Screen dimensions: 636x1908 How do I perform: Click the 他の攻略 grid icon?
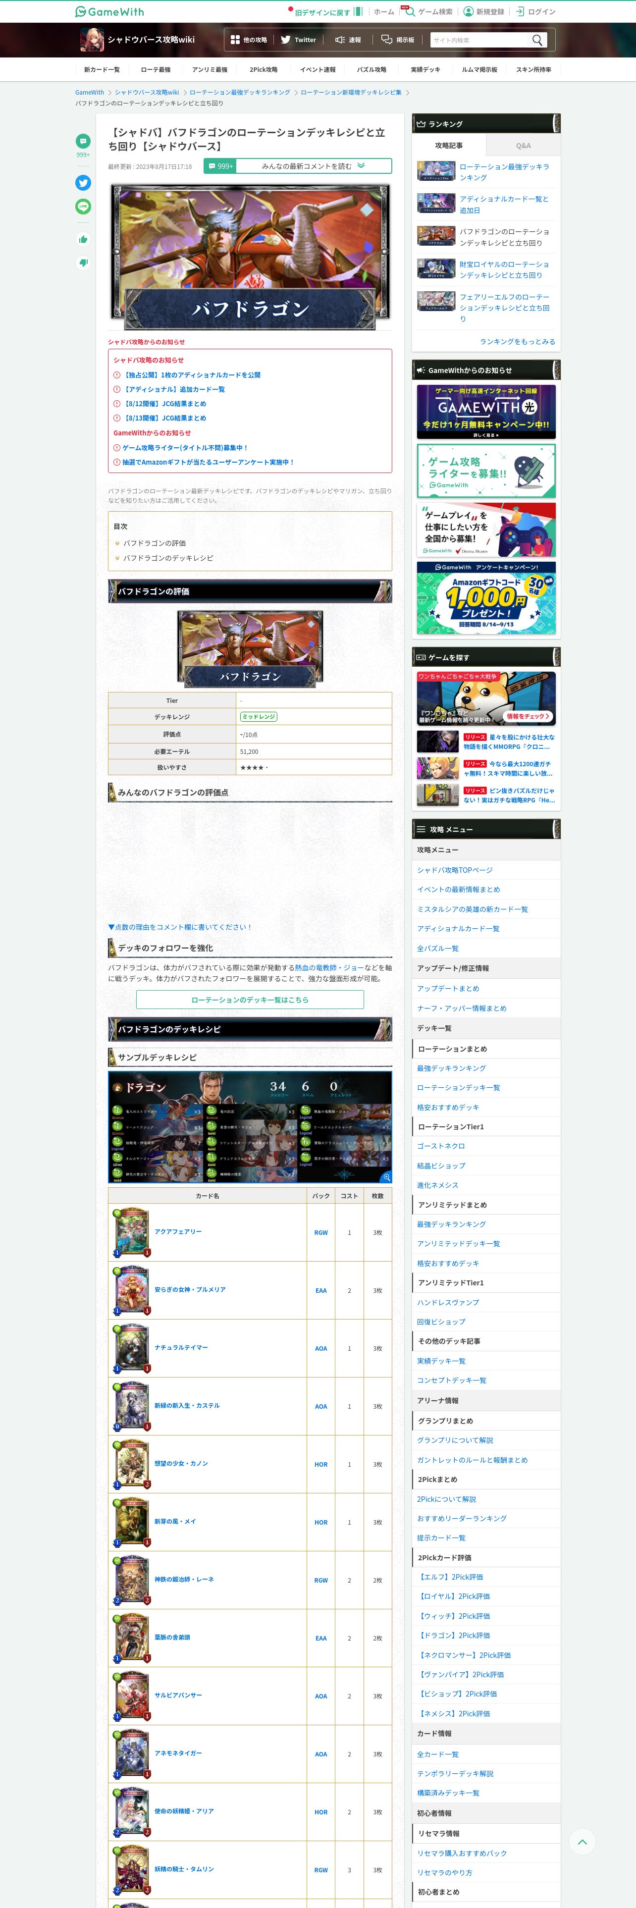point(235,40)
